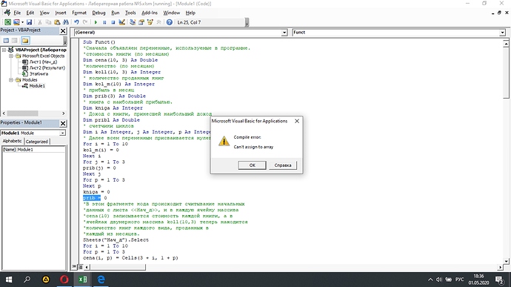The image size is (511, 287).
Task: Collapse the Microsoft Excel Objects tree node
Action: [x=11, y=56]
